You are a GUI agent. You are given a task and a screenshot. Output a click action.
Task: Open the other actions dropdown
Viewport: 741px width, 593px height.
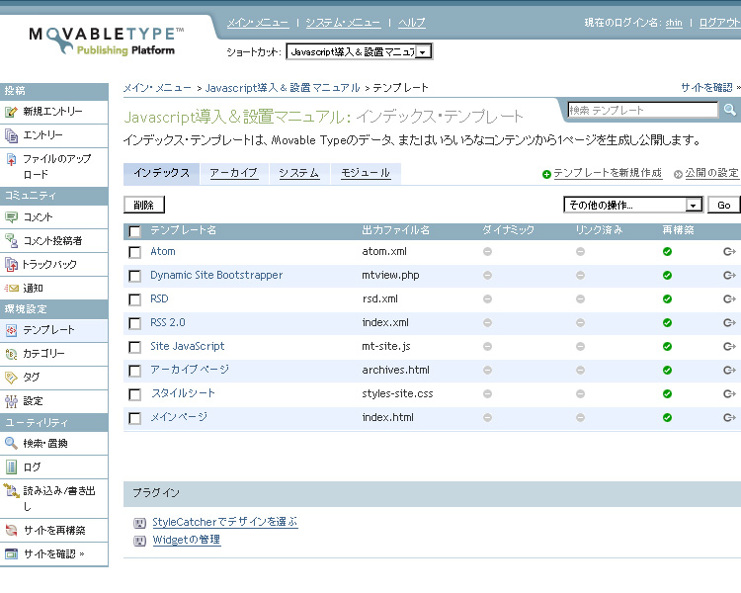click(633, 205)
